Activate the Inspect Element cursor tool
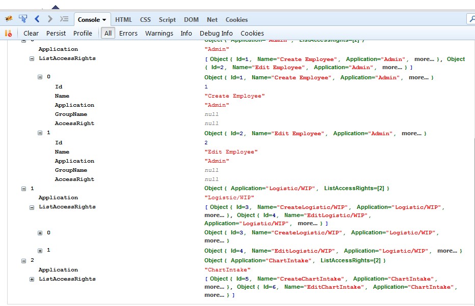This screenshot has width=475, height=306. coord(22,19)
